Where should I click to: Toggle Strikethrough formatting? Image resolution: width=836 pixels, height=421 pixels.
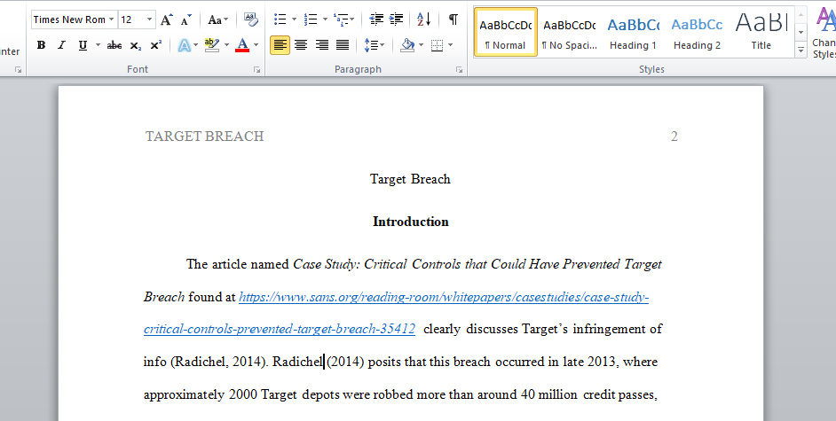114,45
